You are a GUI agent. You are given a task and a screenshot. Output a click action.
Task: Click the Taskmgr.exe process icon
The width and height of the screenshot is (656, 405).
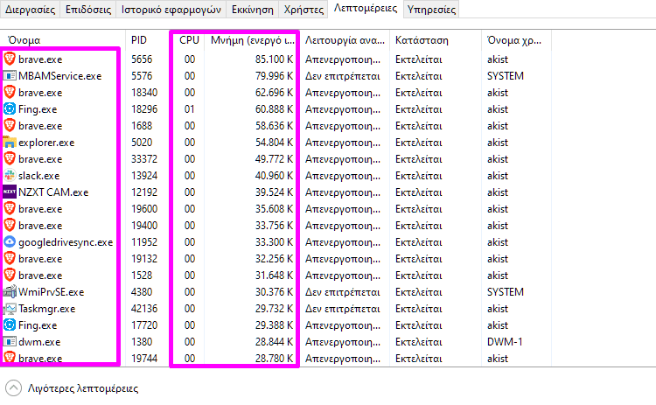pos(10,309)
